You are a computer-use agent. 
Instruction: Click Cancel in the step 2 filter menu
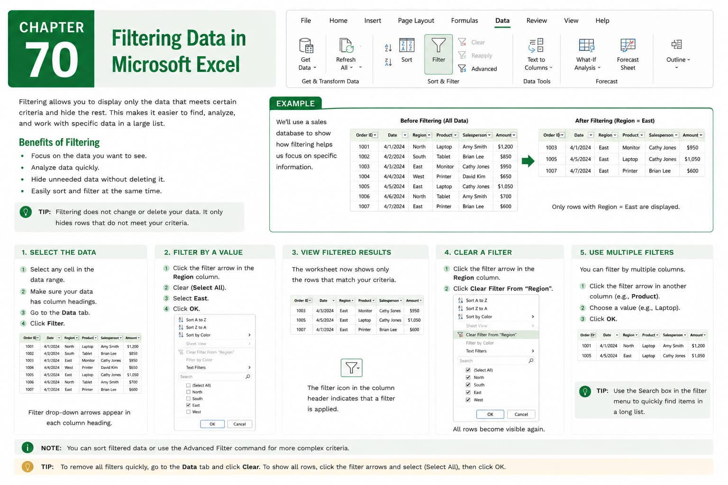[x=239, y=424]
